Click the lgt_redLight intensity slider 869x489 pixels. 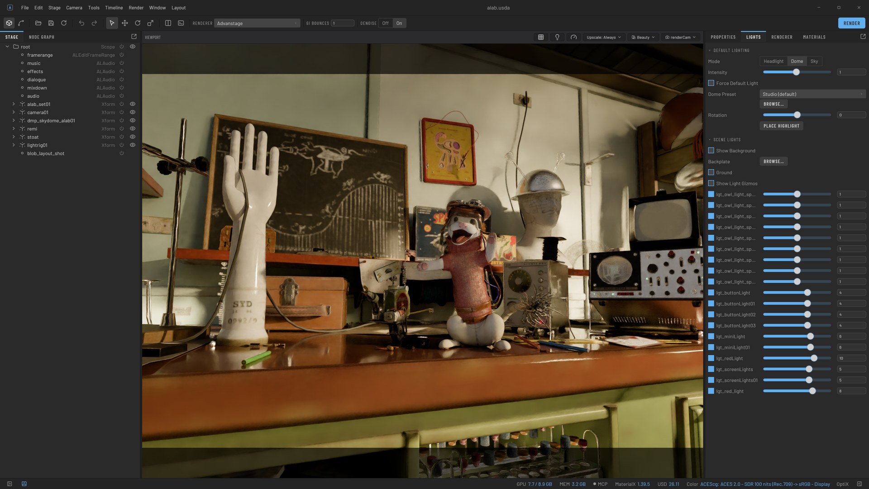(x=797, y=358)
